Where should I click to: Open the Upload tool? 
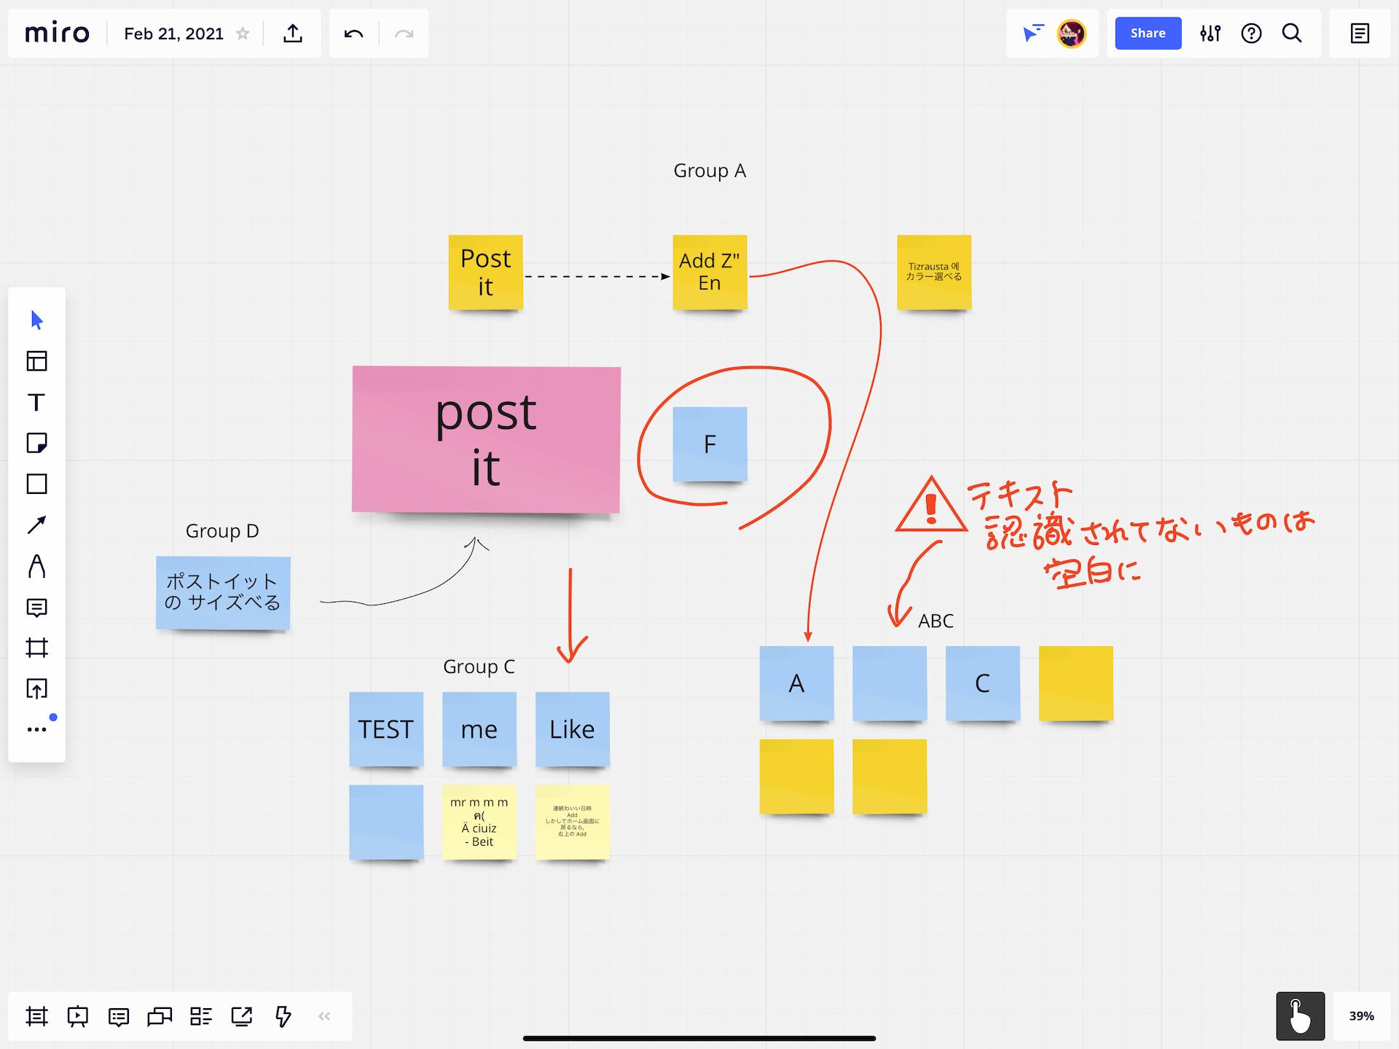37,689
